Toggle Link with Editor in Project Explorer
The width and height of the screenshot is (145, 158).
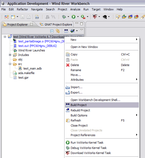(x=58, y=31)
